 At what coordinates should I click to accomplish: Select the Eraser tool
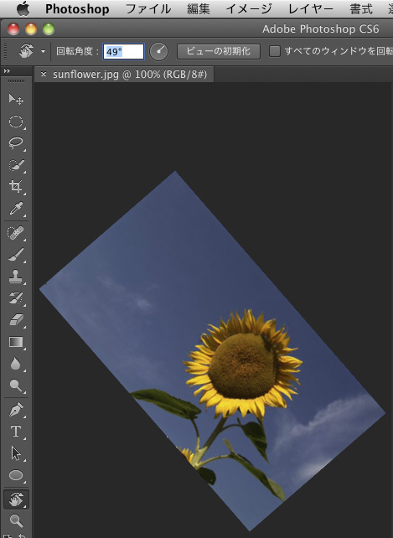[x=16, y=320]
